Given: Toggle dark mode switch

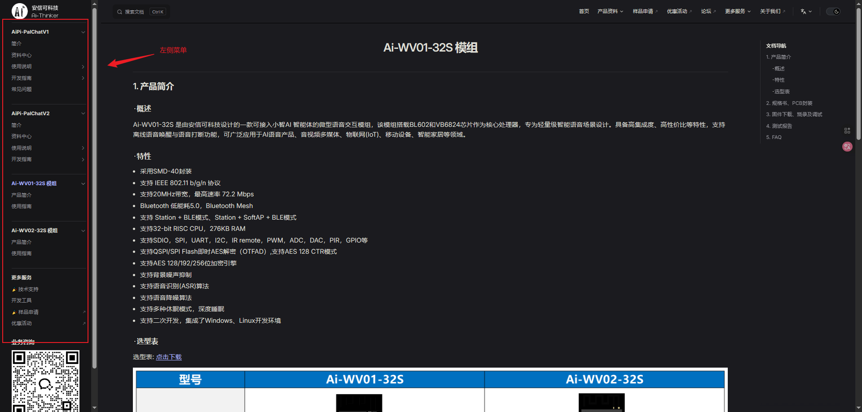Looking at the screenshot, I should tap(833, 12).
